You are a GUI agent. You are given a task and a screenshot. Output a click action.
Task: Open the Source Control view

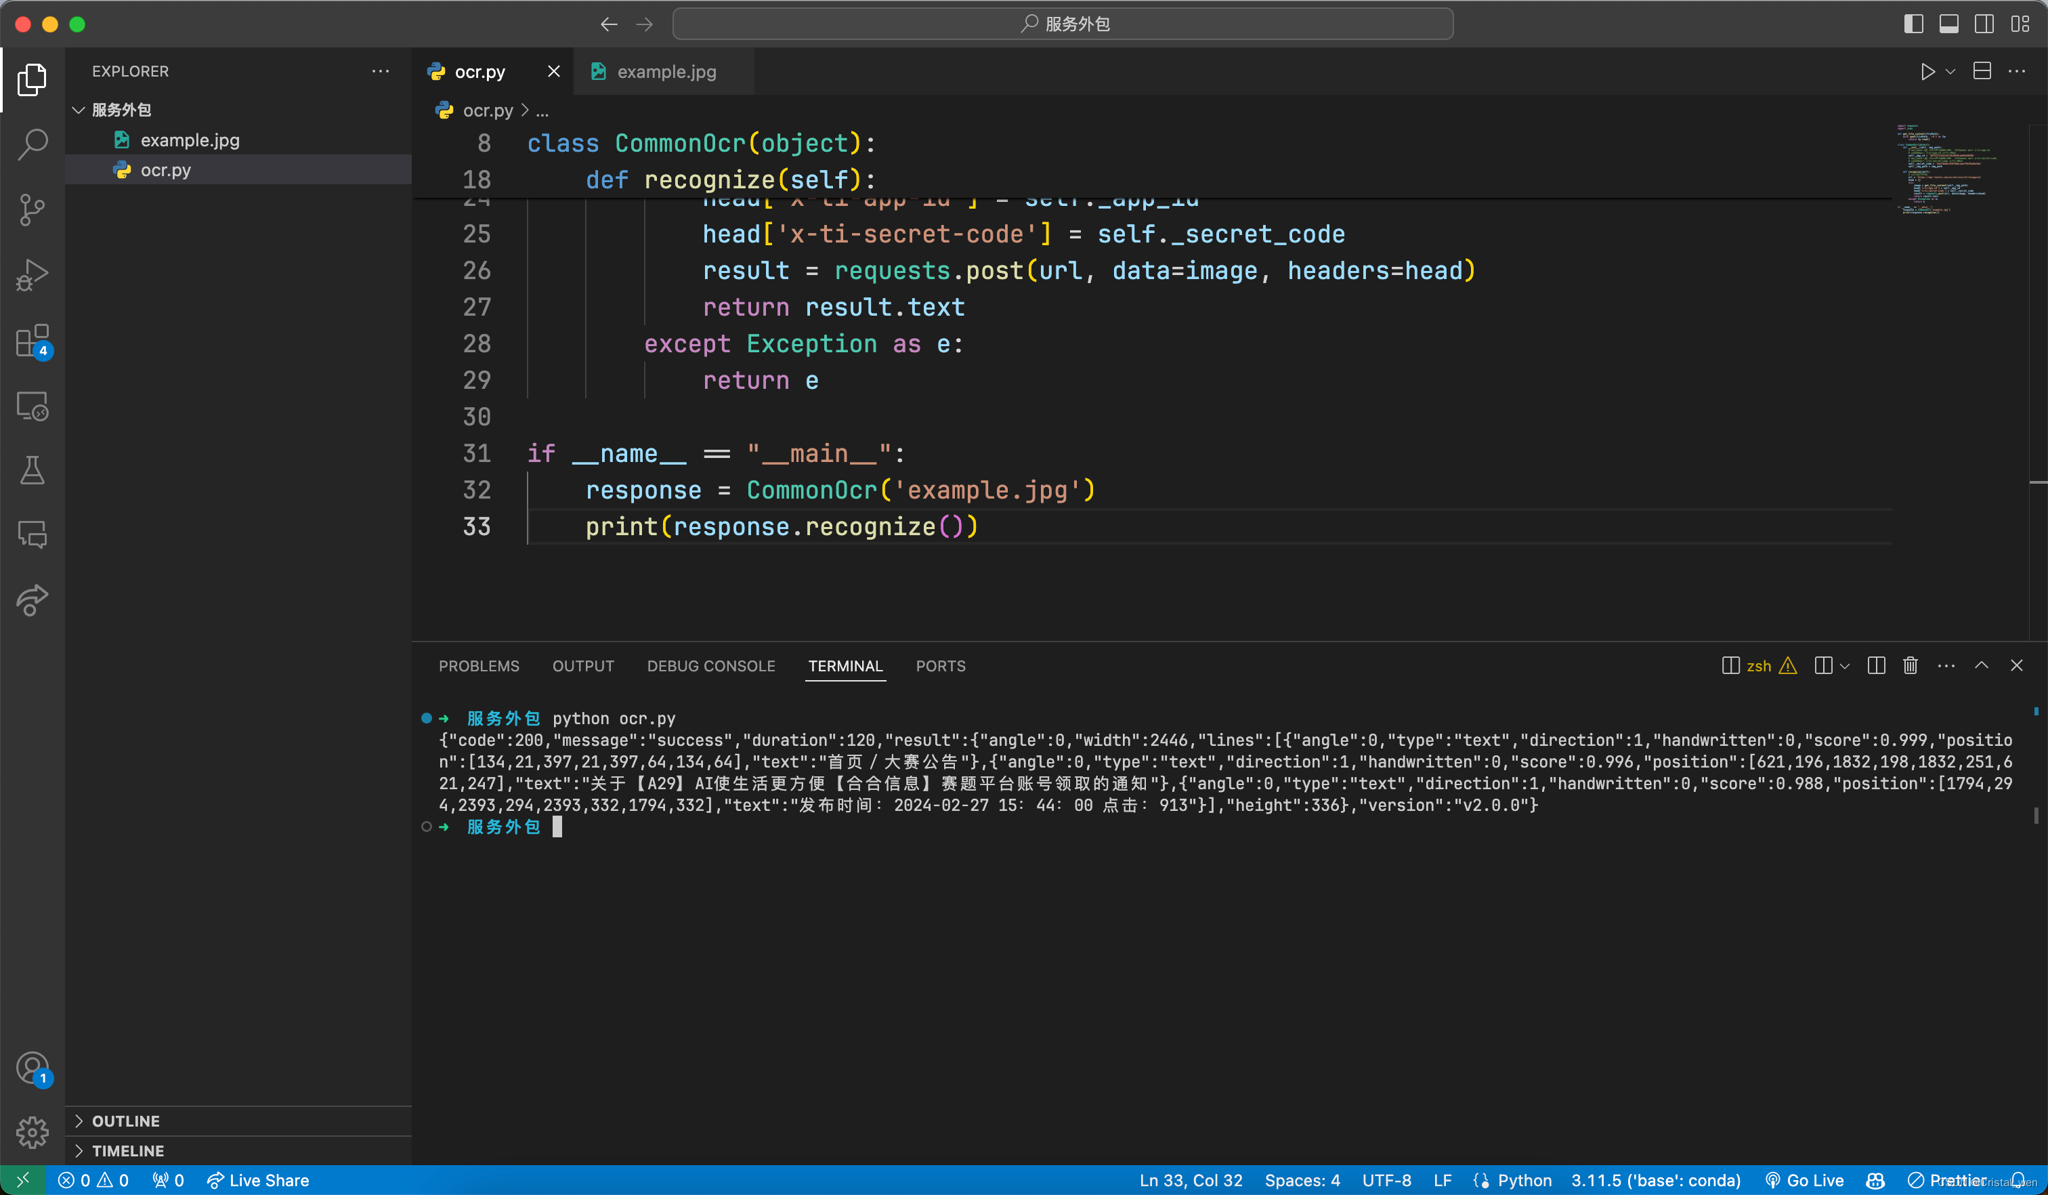[x=33, y=210]
